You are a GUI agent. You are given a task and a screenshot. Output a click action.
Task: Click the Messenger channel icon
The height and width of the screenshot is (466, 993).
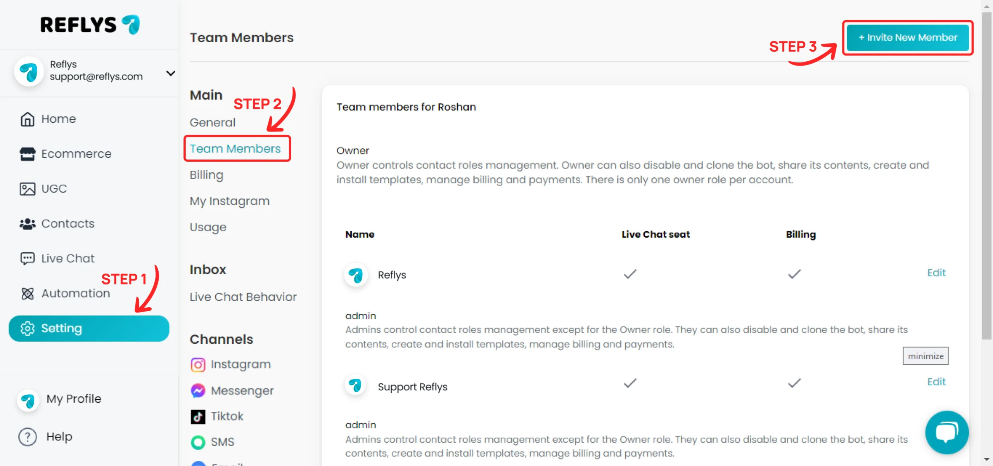(198, 391)
